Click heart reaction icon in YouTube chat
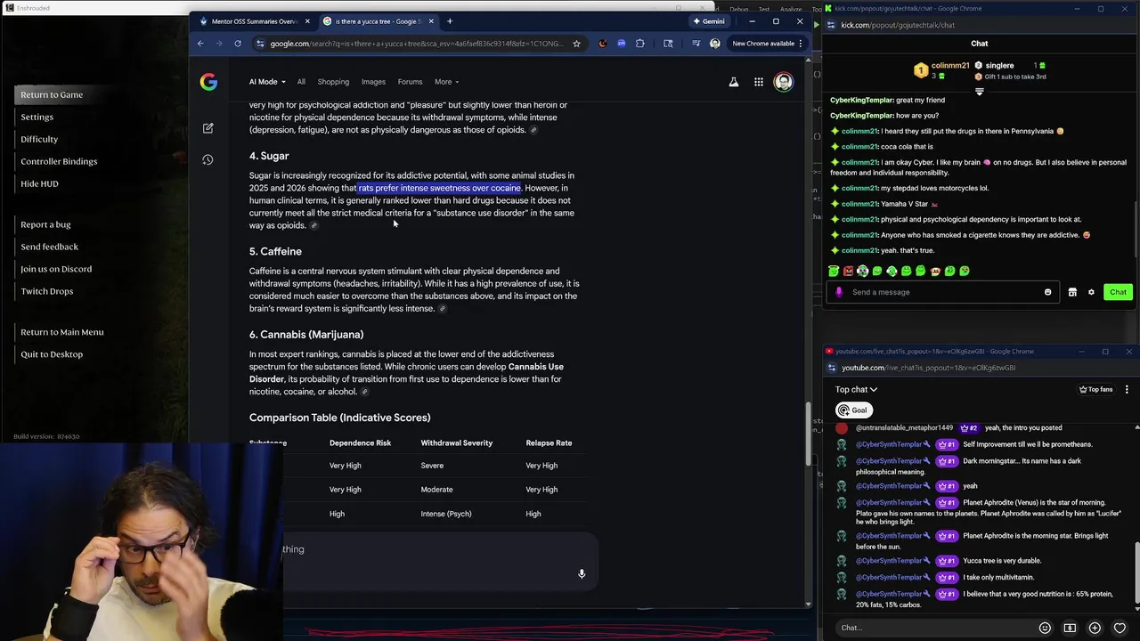The width and height of the screenshot is (1140, 641). tap(1120, 628)
